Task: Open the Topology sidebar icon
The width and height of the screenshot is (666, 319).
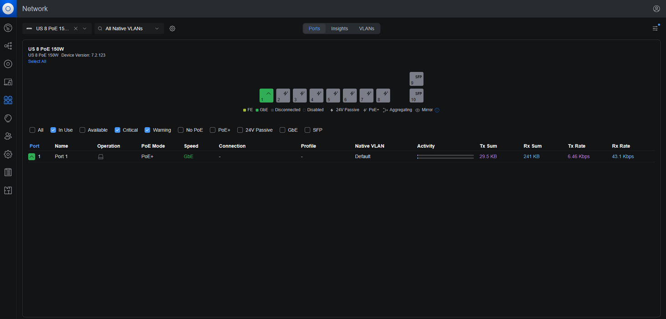Action: [x=8, y=46]
